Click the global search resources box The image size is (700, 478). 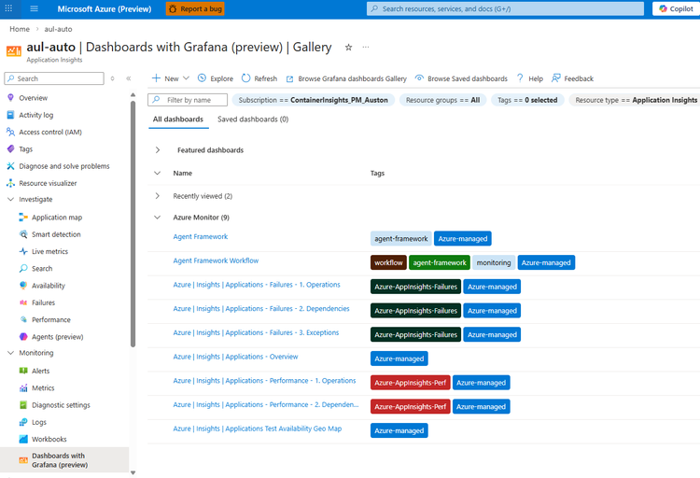[x=505, y=8]
